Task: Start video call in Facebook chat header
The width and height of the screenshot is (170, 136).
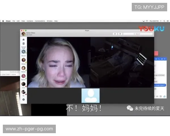Action: tap(156, 59)
